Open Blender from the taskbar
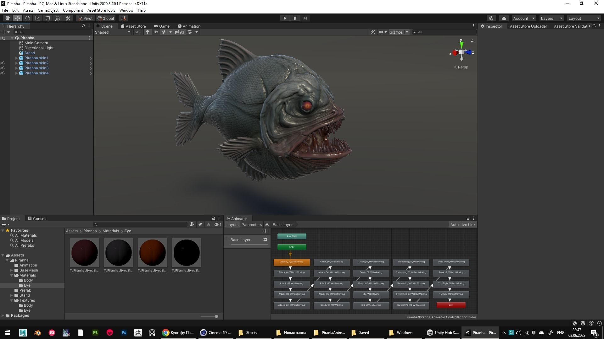Screen dimensions: 604x339 [x=37, y=333]
